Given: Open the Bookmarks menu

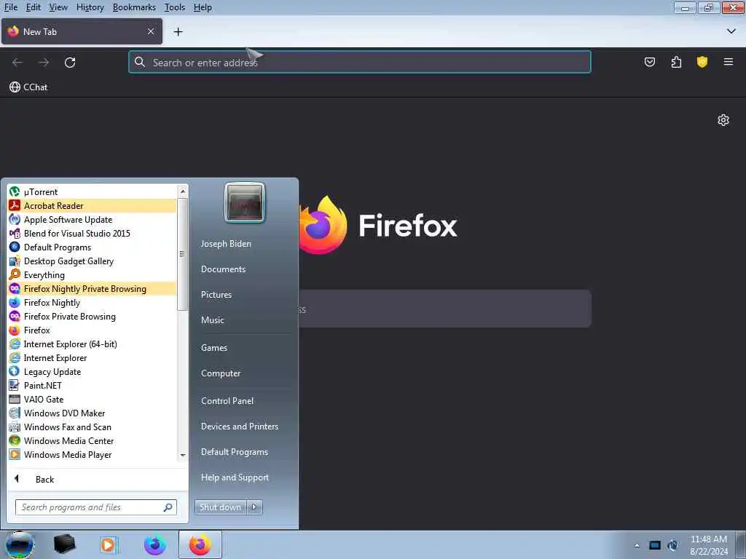Looking at the screenshot, I should click(x=134, y=7).
